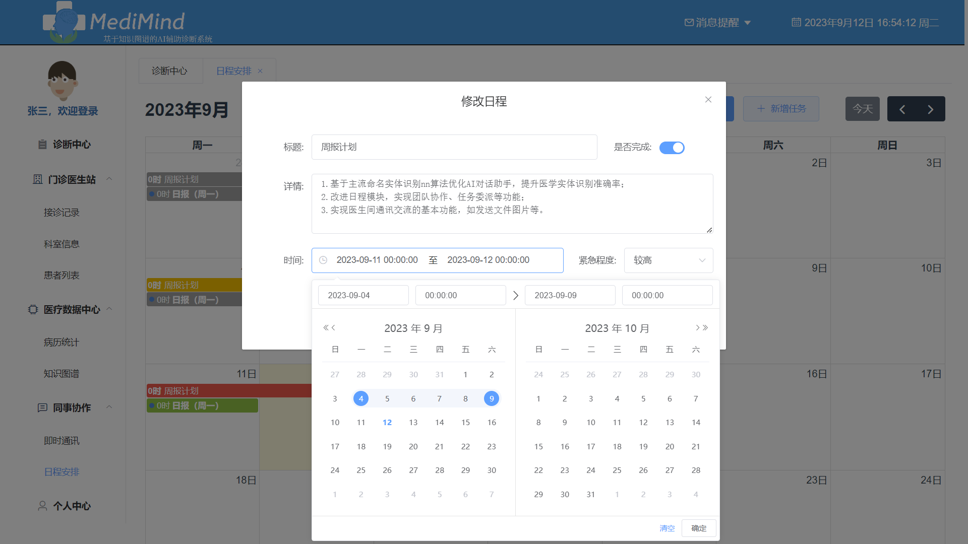The width and height of the screenshot is (968, 544).
Task: Click the 时间 date range input
Action: coord(438,260)
